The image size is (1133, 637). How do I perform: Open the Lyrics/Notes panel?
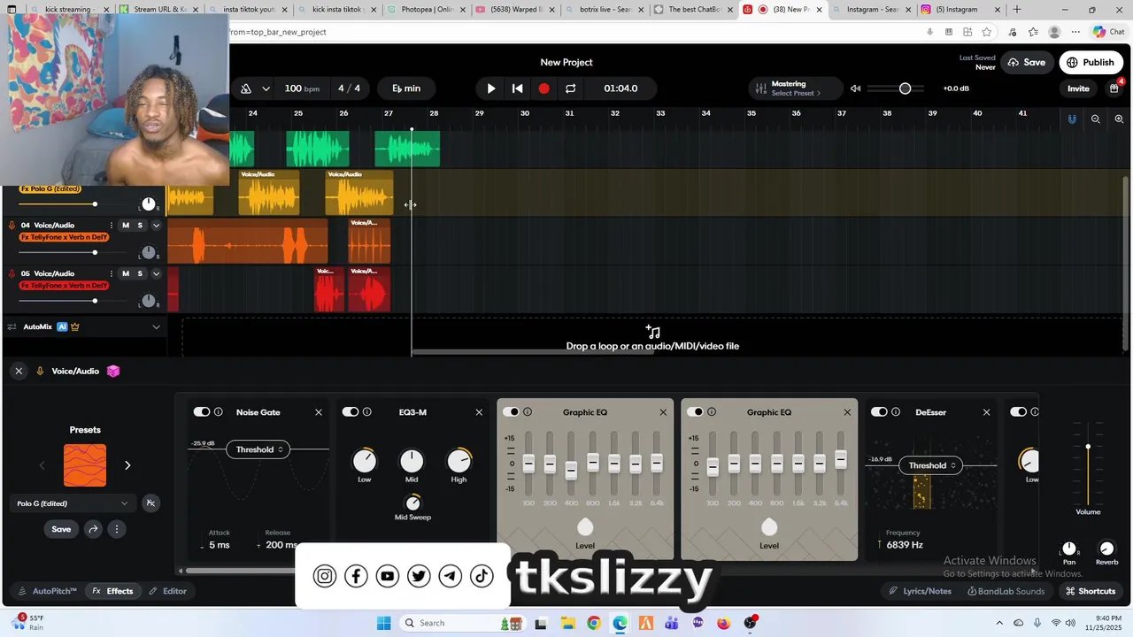coord(920,591)
